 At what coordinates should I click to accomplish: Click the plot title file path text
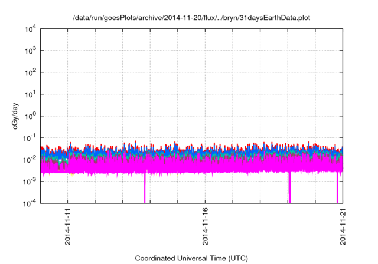(191, 18)
